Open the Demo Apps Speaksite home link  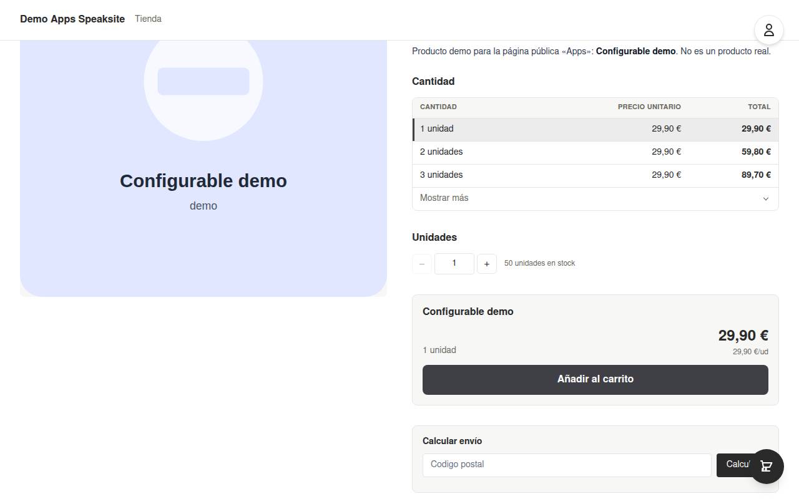(72, 19)
